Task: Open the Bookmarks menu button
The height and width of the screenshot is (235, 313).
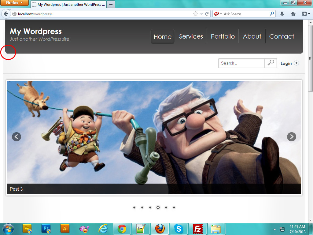Action: (x=306, y=14)
